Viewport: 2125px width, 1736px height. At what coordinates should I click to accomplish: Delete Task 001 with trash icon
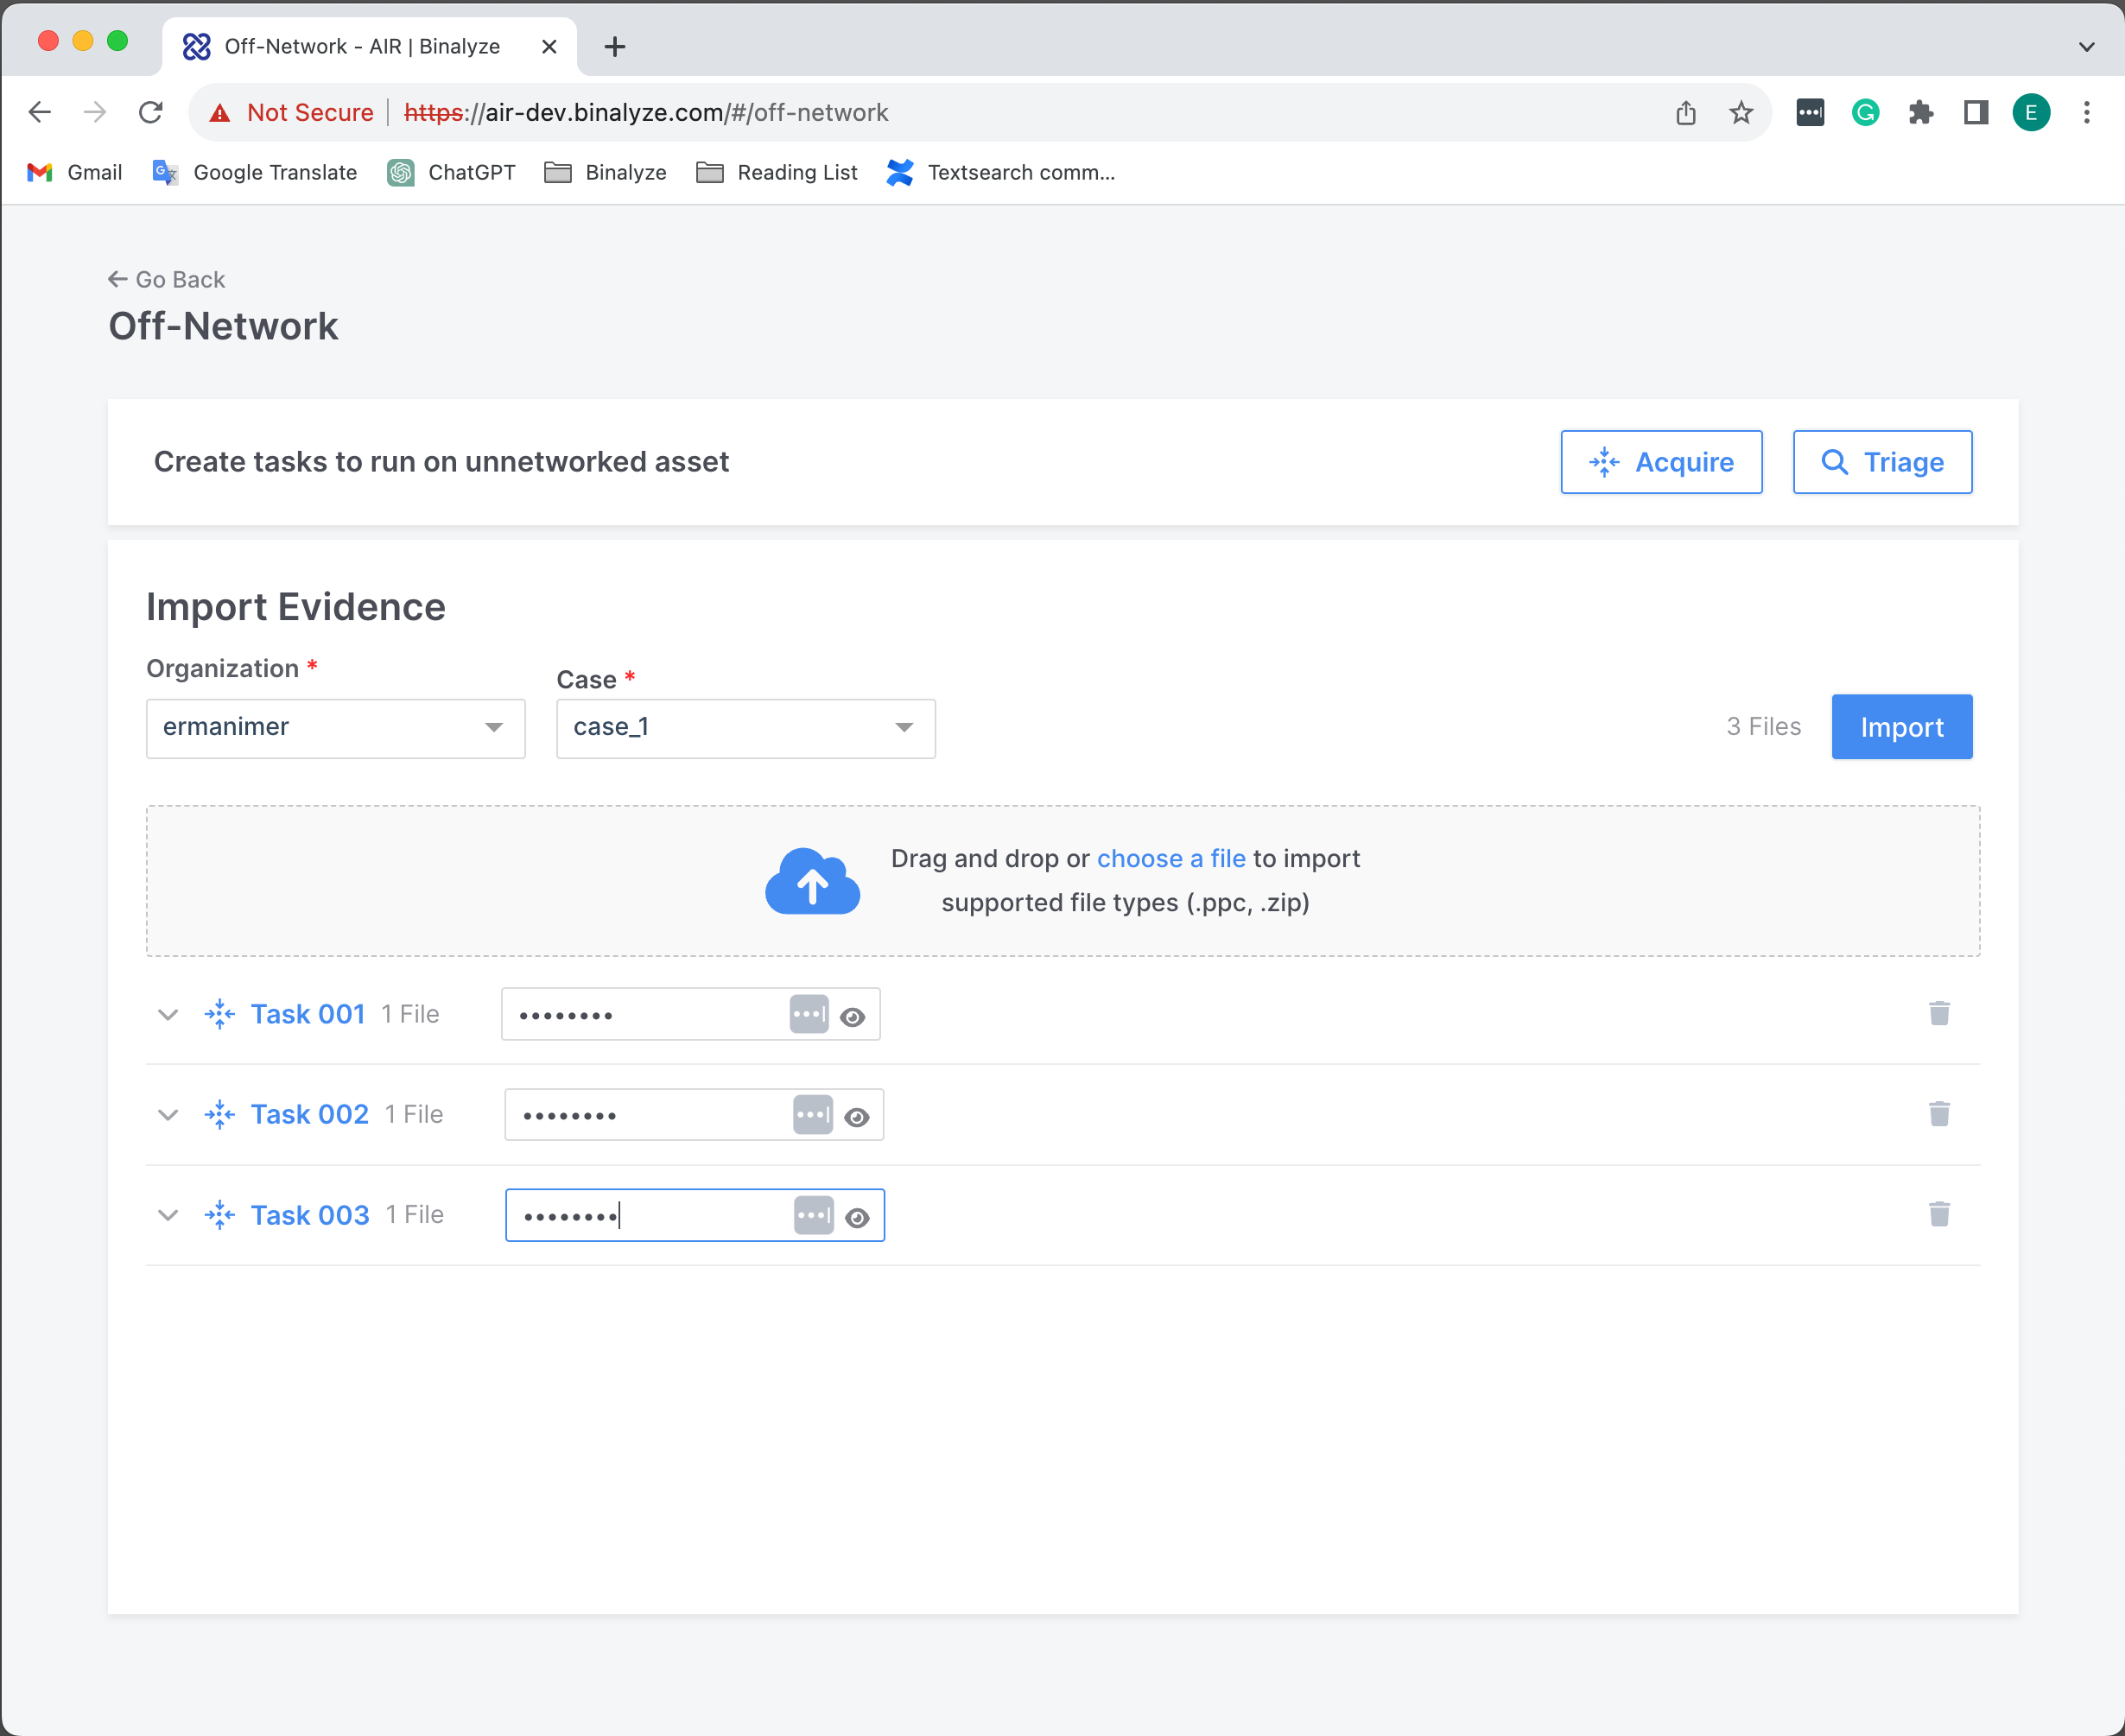click(x=1939, y=1013)
